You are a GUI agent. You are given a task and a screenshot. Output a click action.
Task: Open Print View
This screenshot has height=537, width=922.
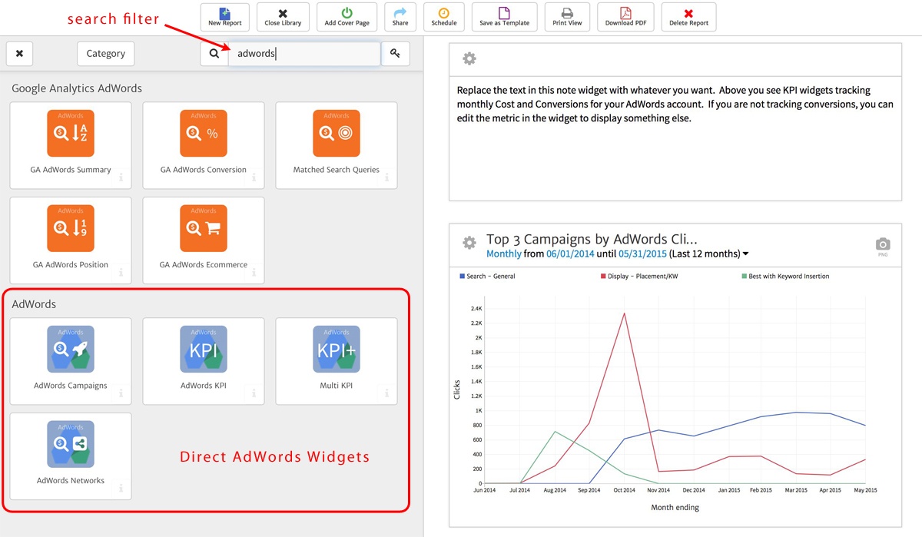coord(567,17)
